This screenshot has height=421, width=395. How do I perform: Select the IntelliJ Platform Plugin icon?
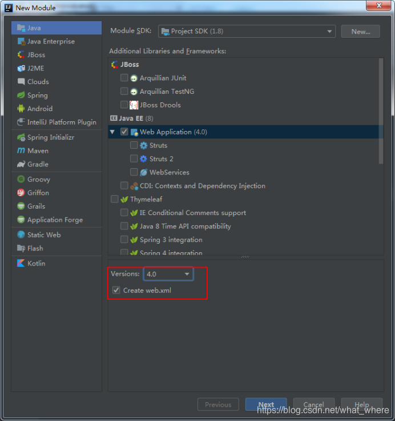tap(21, 122)
